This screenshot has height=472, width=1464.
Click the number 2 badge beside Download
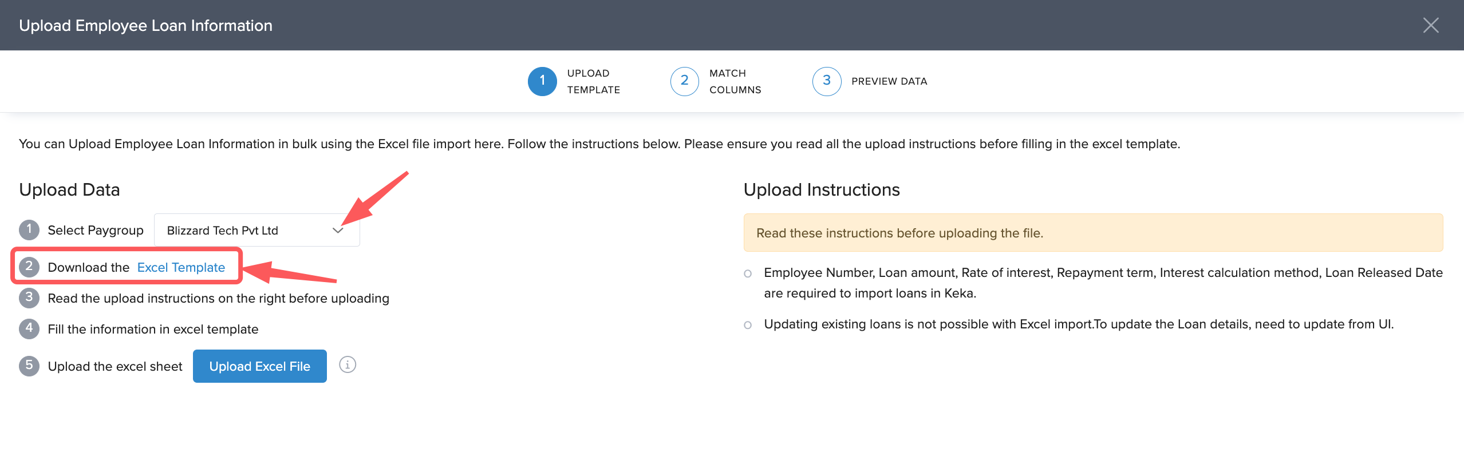coord(29,267)
